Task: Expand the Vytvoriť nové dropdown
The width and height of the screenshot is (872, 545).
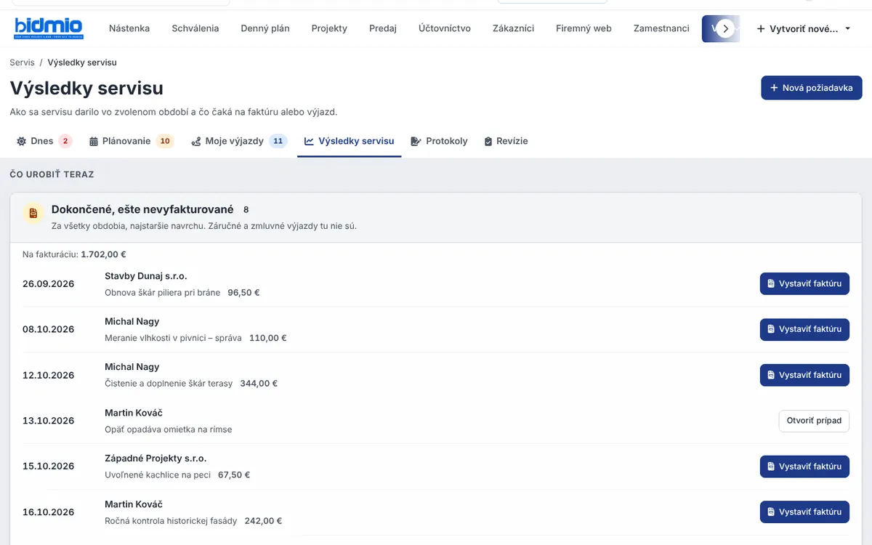Action: [x=804, y=28]
